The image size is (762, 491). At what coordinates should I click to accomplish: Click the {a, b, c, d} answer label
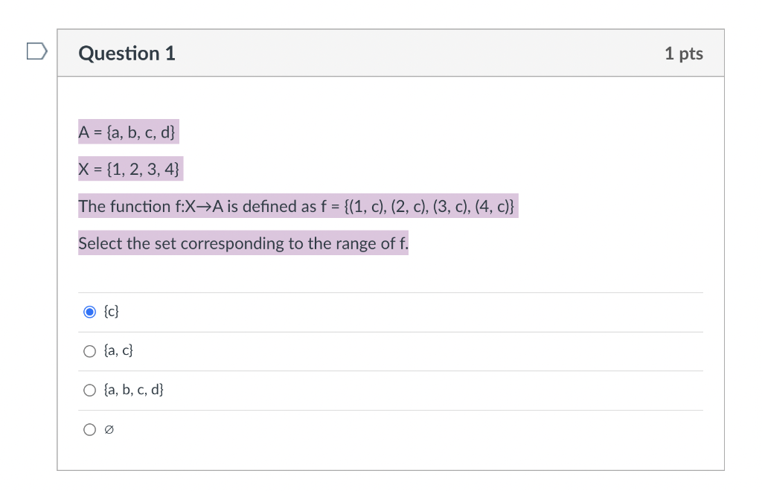point(134,390)
